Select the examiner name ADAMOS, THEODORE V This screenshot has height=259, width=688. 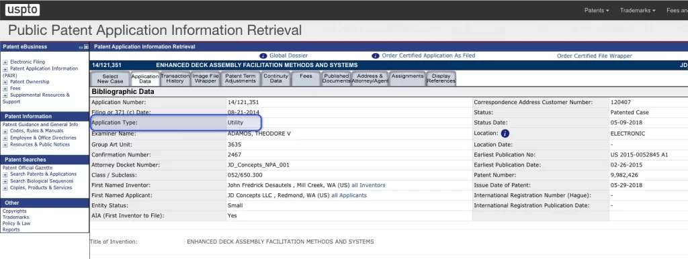click(259, 134)
